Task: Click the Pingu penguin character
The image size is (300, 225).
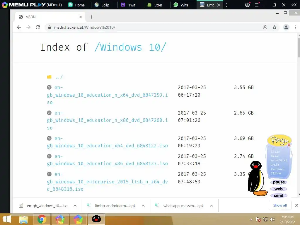Action: tap(257, 178)
